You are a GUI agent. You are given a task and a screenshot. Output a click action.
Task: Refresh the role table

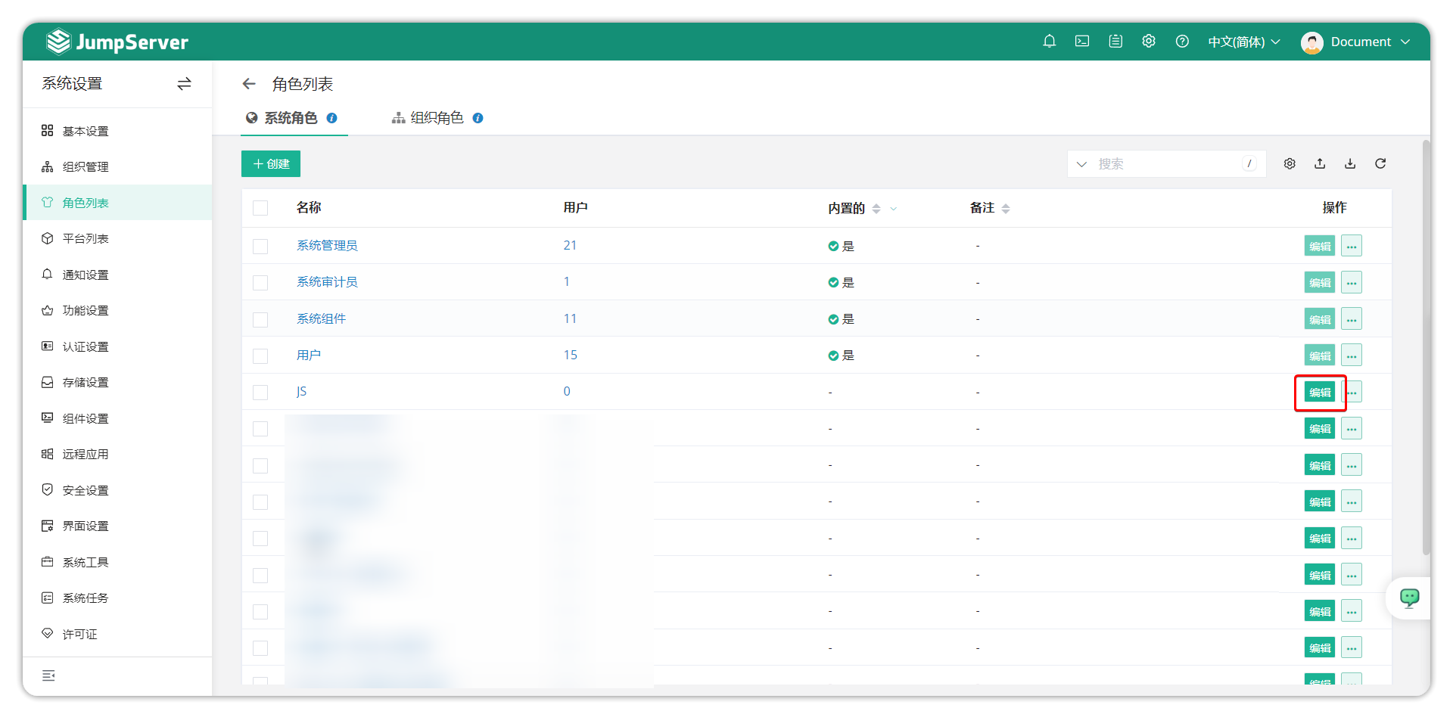[1380, 164]
